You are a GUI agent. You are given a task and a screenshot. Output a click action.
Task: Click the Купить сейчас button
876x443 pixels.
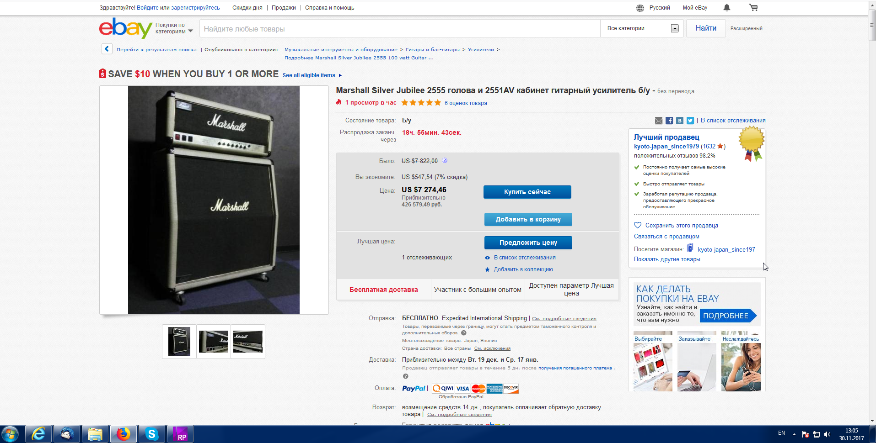coord(527,192)
